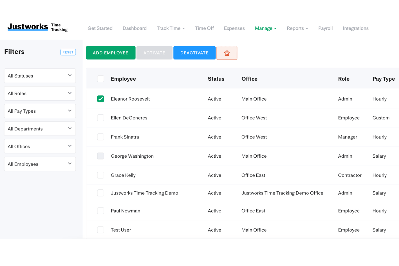Navigate to Time Off

click(204, 28)
